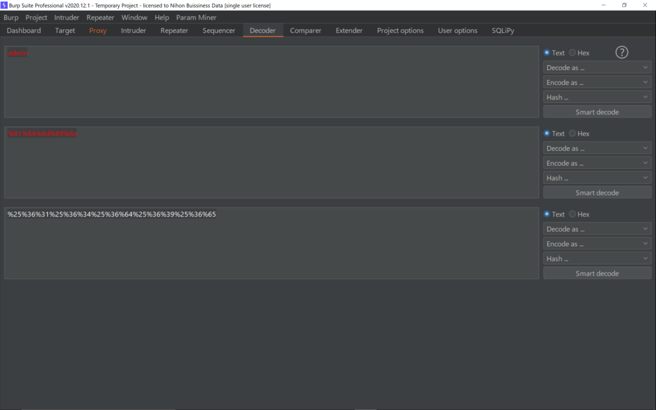Click inside the text area containing admin

coord(272,82)
